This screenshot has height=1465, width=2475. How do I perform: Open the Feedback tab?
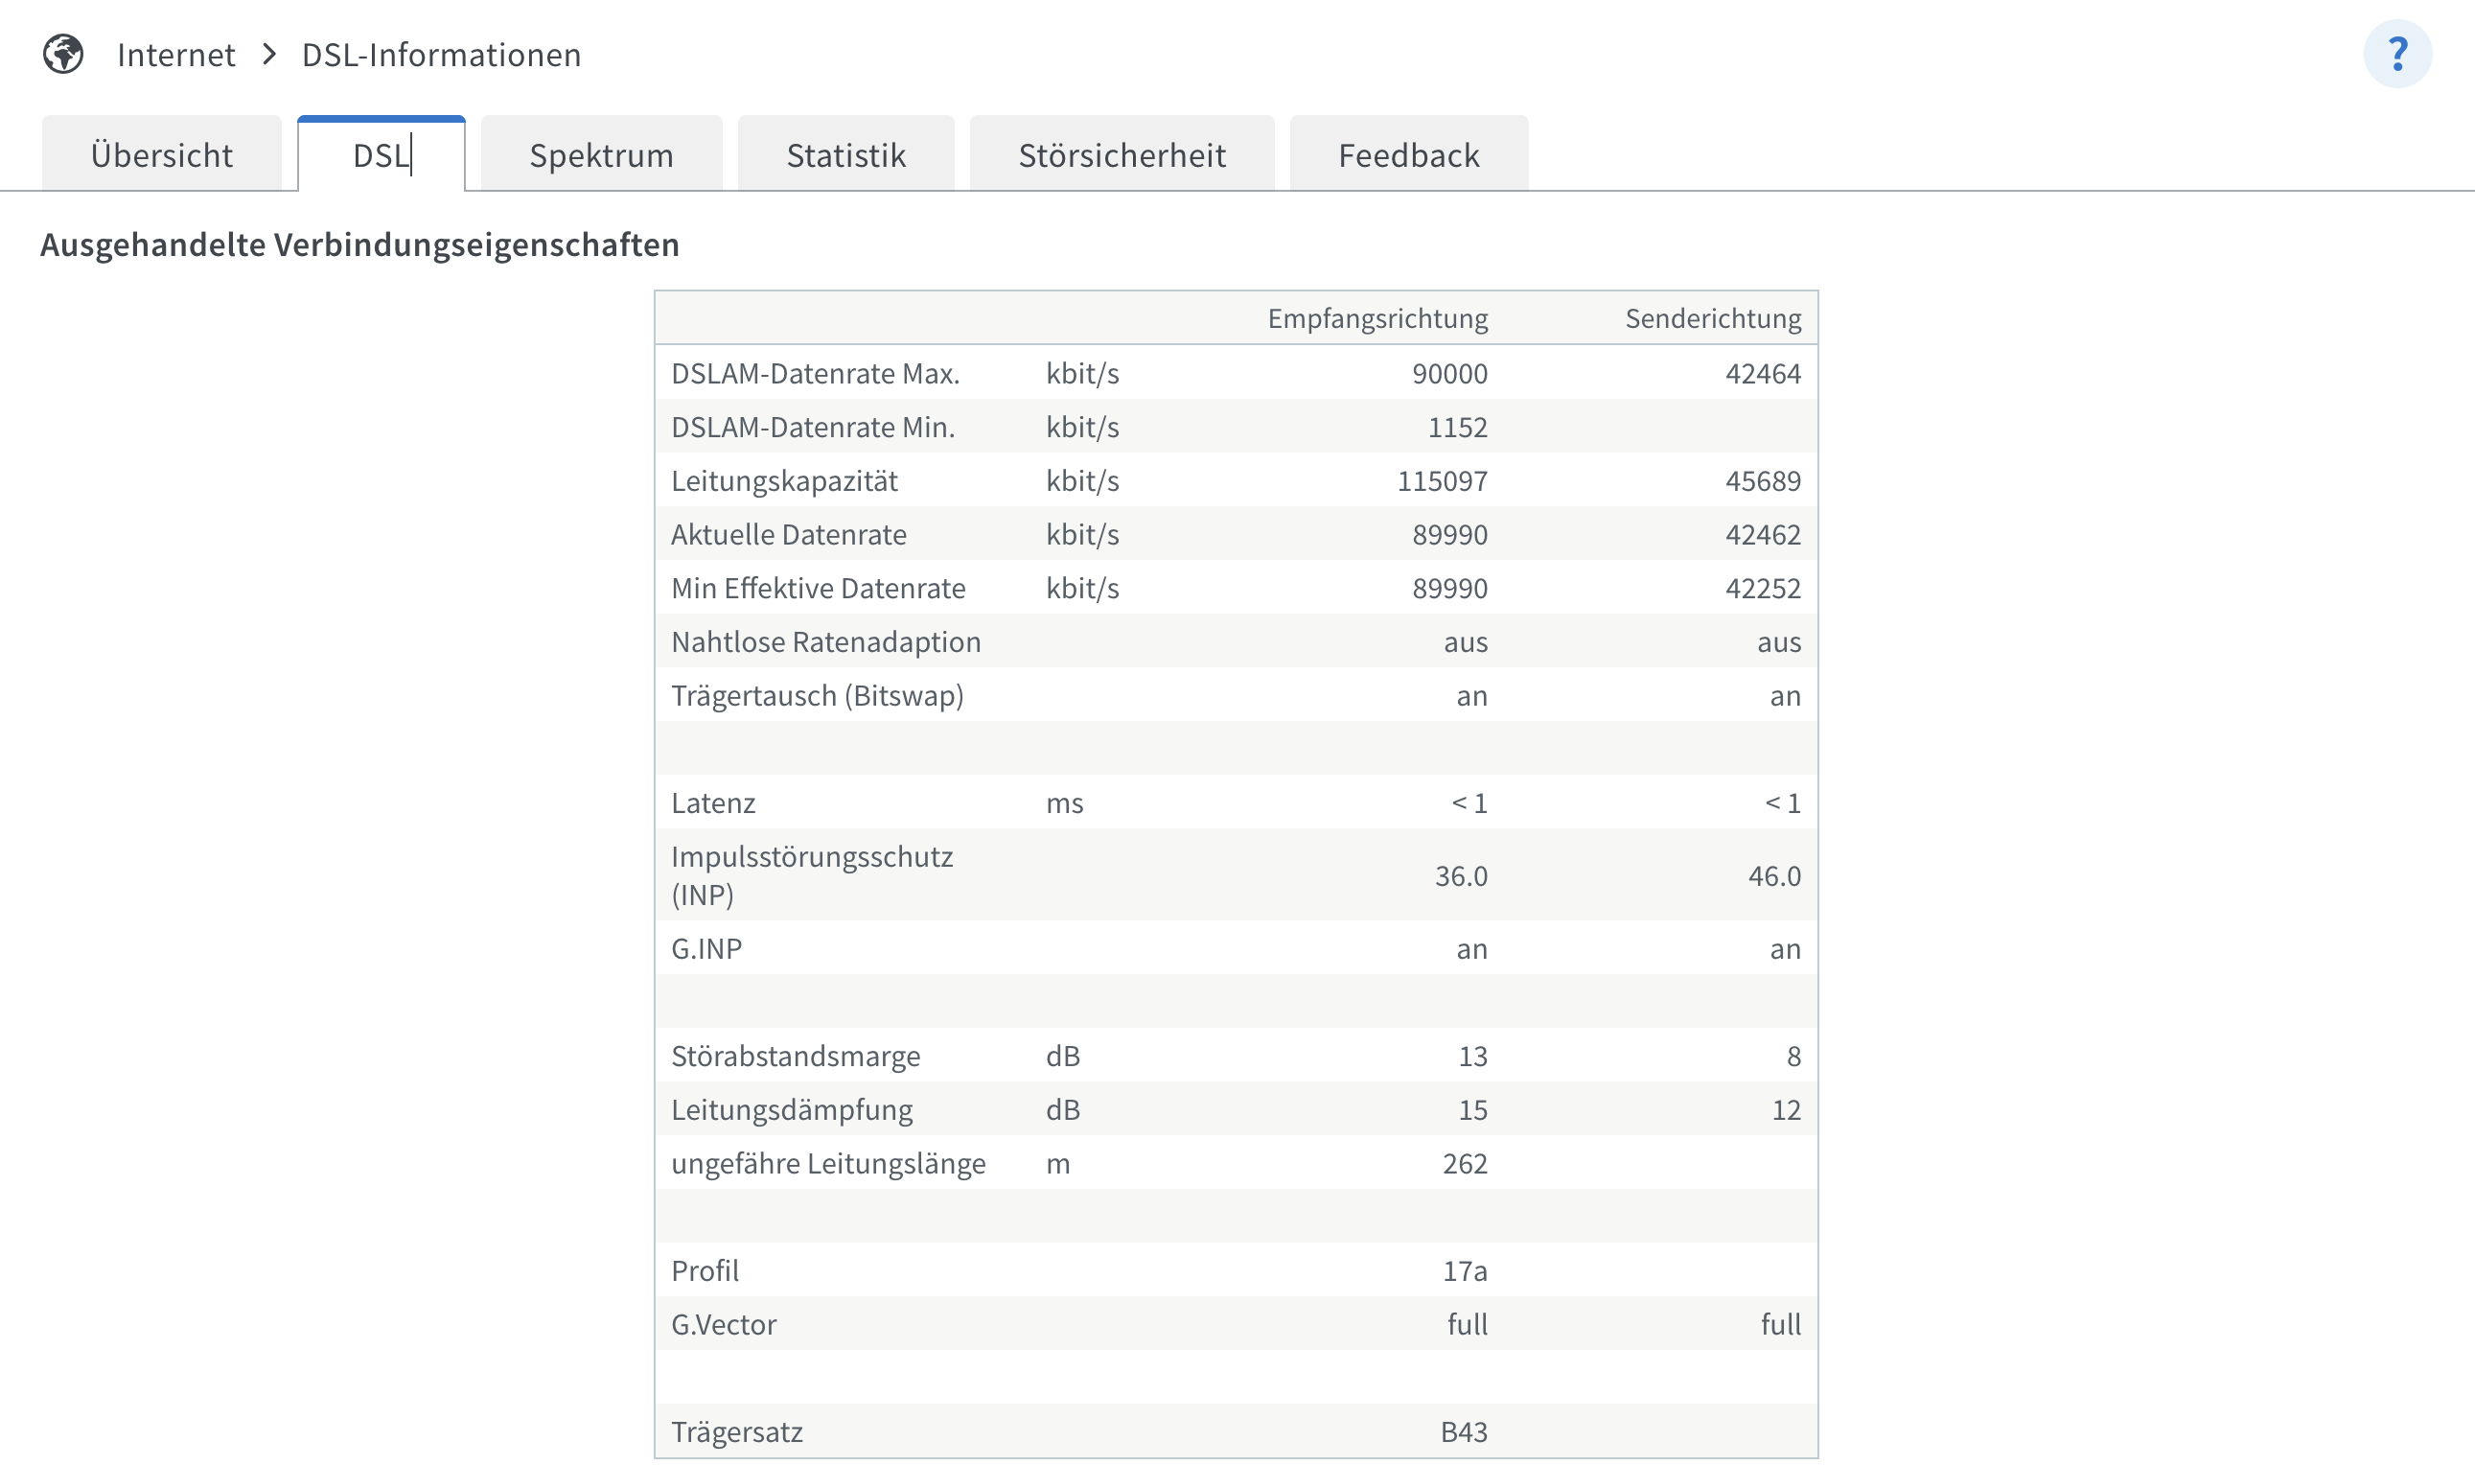(1408, 155)
